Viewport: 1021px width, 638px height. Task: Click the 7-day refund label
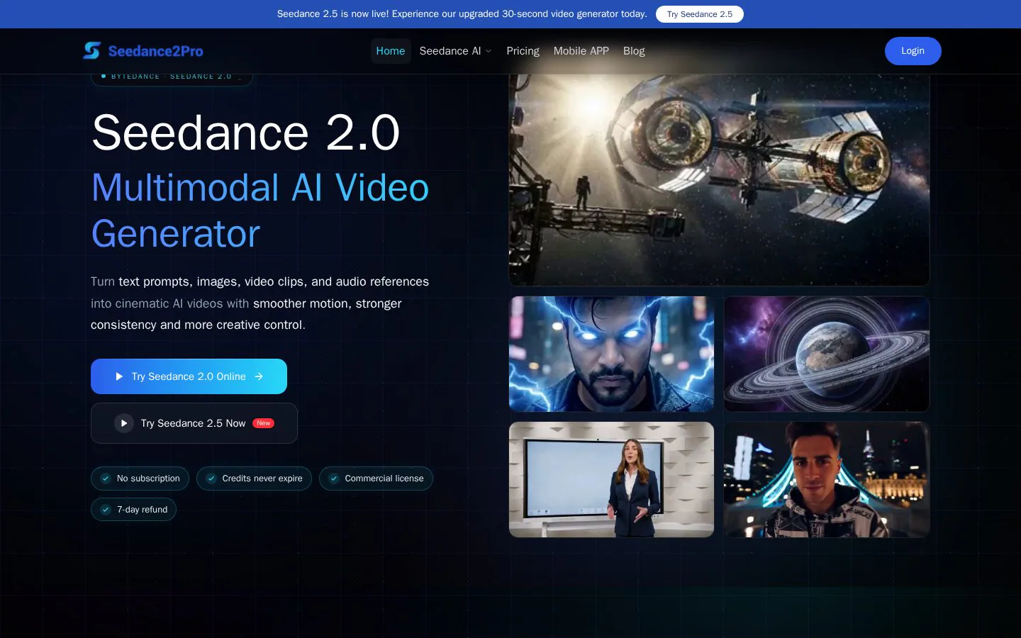(143, 510)
